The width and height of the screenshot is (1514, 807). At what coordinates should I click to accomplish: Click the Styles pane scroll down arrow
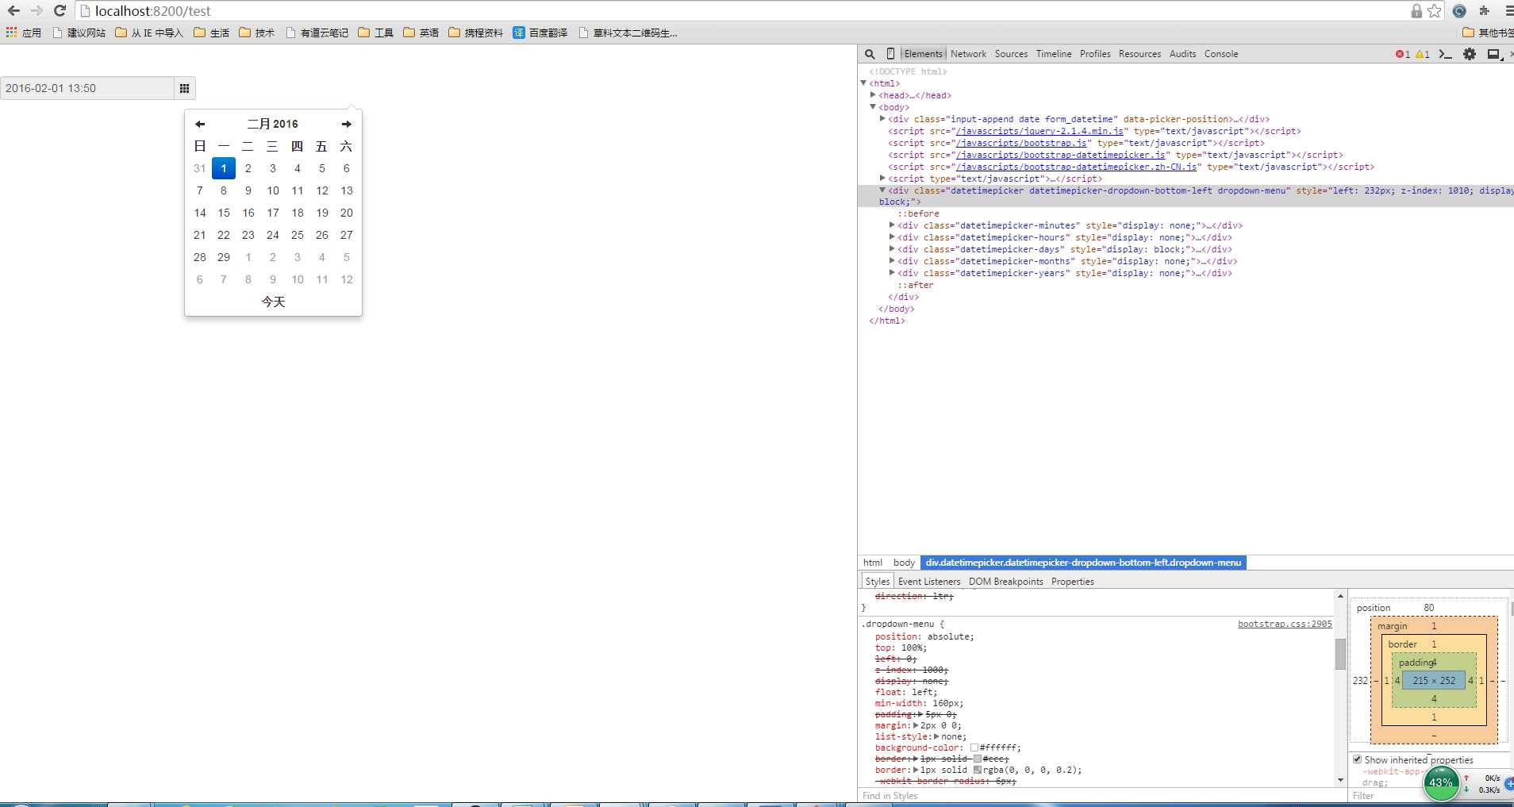[1340, 781]
